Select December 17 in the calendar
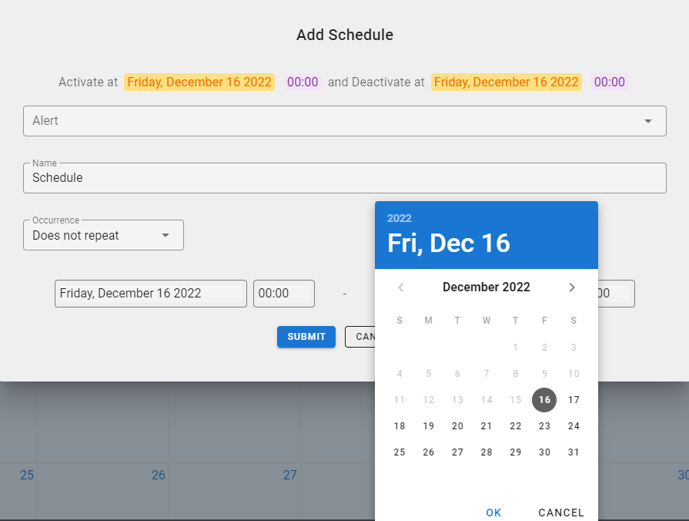This screenshot has height=521, width=689. pyautogui.click(x=574, y=400)
